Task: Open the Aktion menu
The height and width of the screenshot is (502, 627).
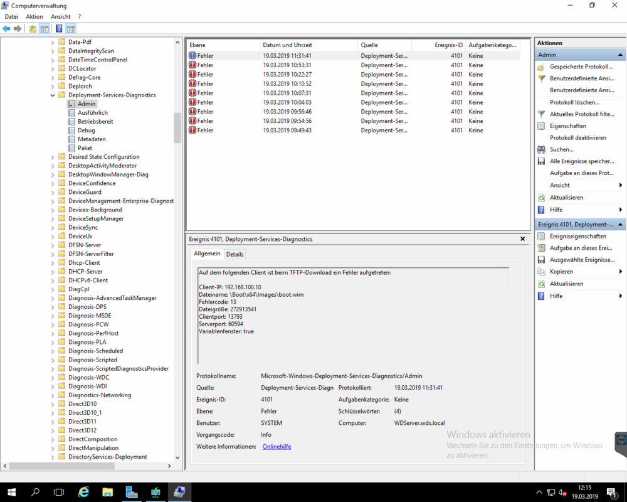Action: [x=34, y=16]
